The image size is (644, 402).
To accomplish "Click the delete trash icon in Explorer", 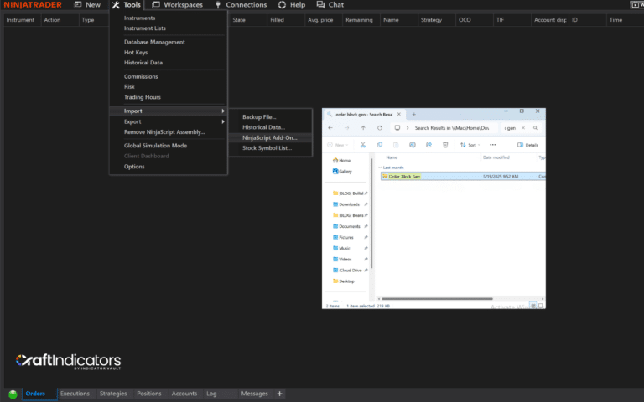I will point(445,145).
